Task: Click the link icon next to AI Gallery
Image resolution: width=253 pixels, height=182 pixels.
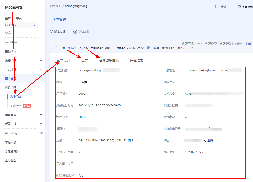Action: (x=41, y=133)
